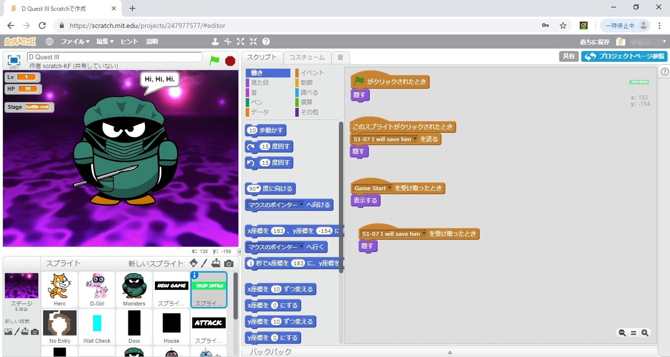Open the Scratch logo home link
The width and height of the screenshot is (670, 357).
tap(20, 42)
